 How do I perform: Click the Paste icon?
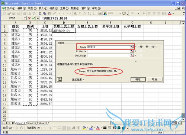point(49,13)
